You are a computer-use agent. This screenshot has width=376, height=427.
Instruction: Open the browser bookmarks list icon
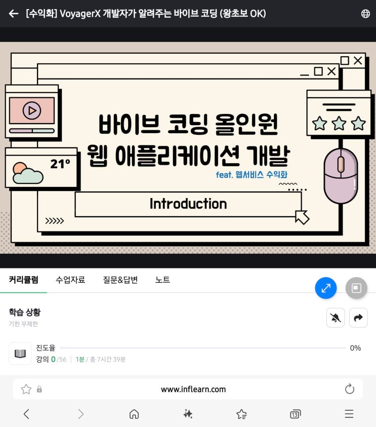241,414
